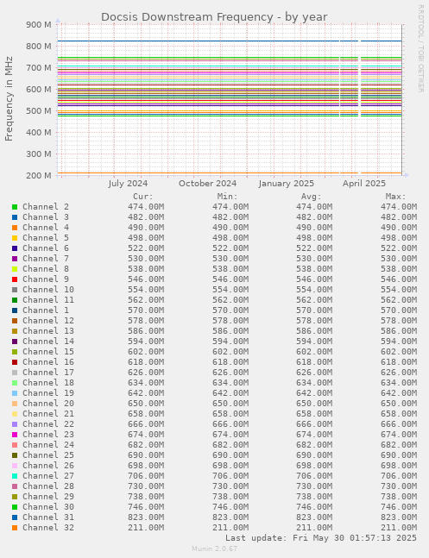This screenshot has height=558, width=429.
Task: Click Channel 16 Cur value 618.00M
Action: (x=146, y=362)
